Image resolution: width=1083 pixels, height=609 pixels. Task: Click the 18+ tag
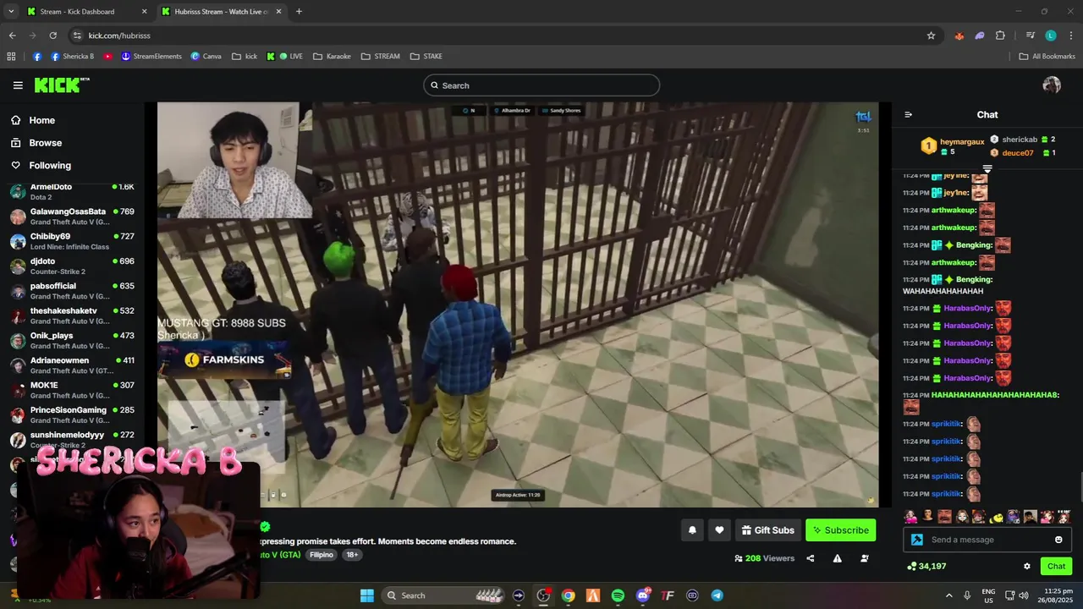click(351, 555)
